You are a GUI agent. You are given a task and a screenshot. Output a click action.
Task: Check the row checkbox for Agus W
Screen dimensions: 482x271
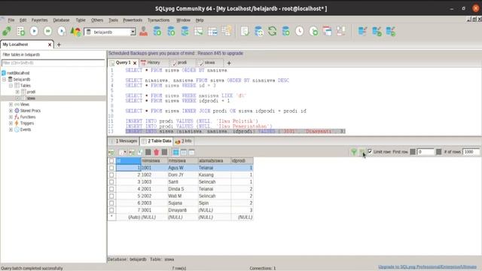[x=111, y=168]
